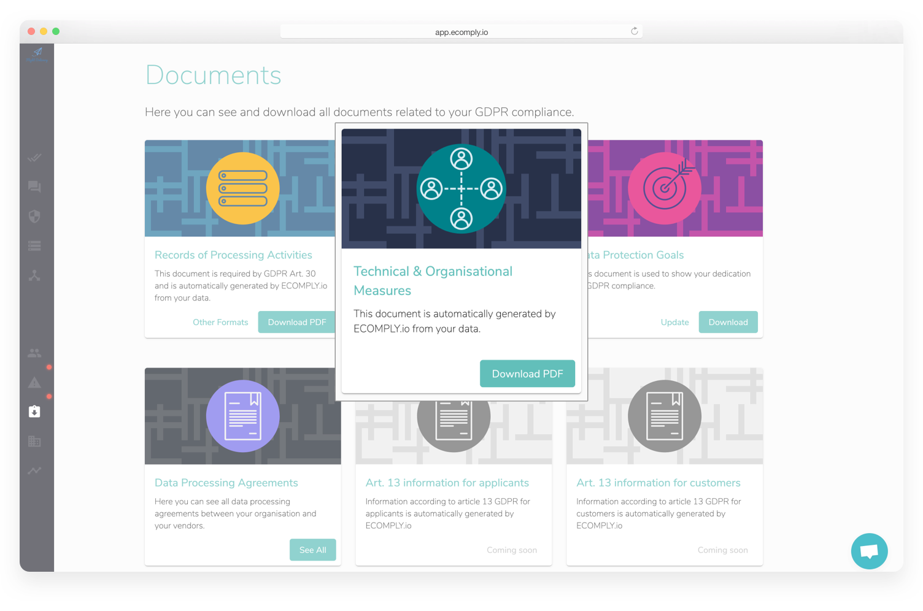Viewport: 923px width, 611px height.
Task: Download PDF of Records of Processing Activities
Action: point(297,322)
